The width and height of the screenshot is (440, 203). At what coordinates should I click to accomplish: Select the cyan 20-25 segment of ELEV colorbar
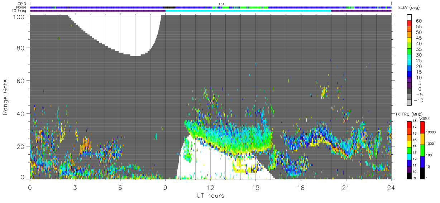coord(410,63)
